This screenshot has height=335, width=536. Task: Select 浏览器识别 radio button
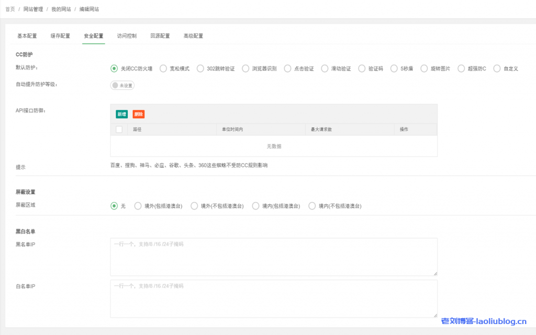tap(245, 68)
